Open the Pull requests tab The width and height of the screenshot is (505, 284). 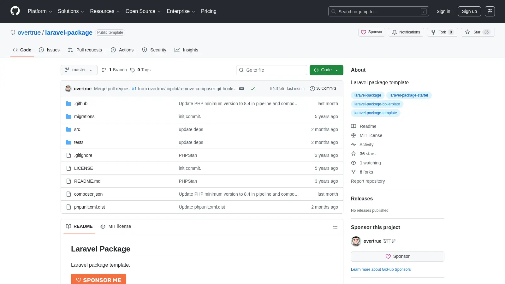(x=85, y=50)
